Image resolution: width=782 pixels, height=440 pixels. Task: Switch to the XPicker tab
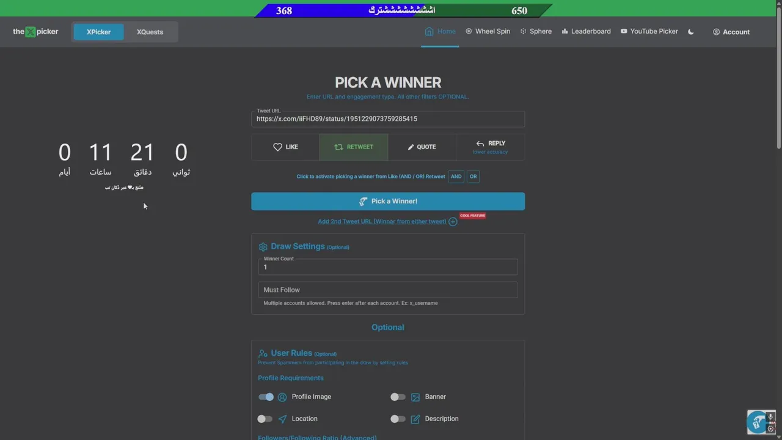[x=98, y=32]
